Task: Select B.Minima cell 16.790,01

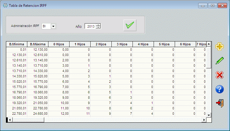Action: point(17,92)
